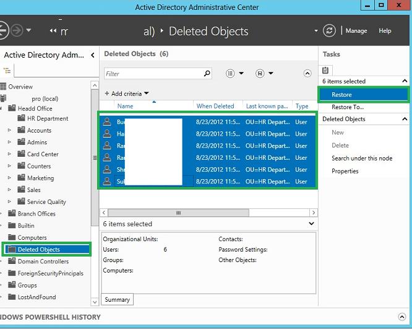The image size is (412, 329).
Task: Click user icon in row starting Su
Action: click(107, 181)
